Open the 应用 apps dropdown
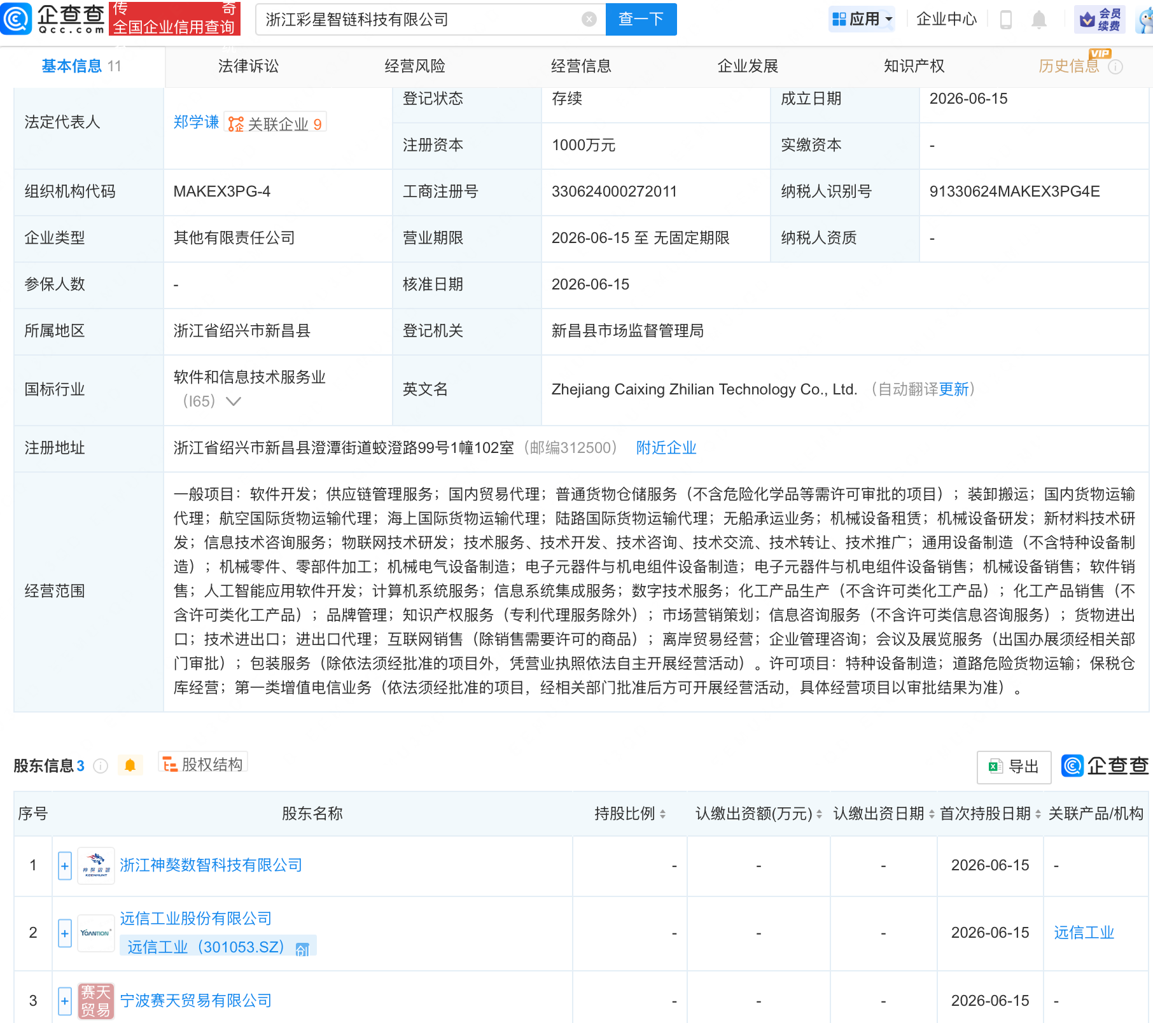 [862, 19]
